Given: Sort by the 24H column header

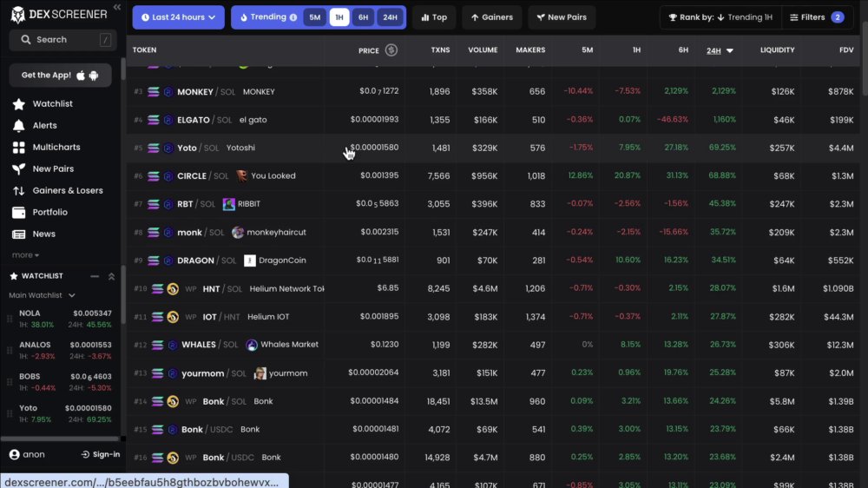Looking at the screenshot, I should click(x=720, y=50).
